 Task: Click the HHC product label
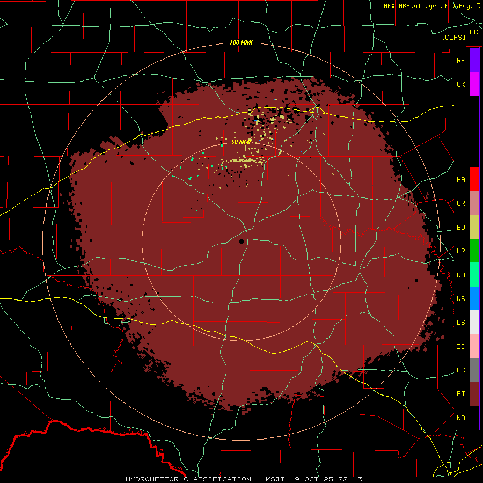pos(472,32)
